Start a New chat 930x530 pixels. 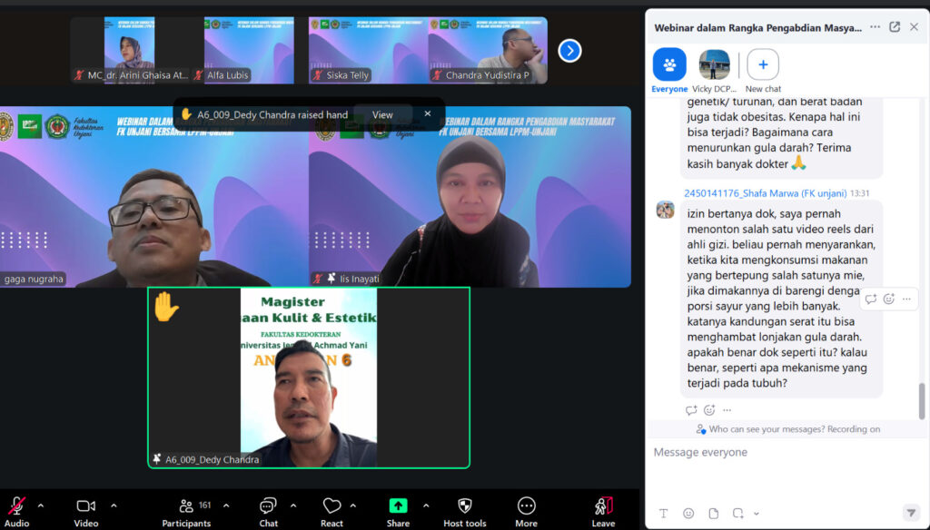pos(763,65)
